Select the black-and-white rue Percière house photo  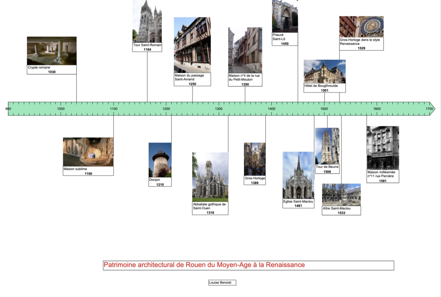pos(382,148)
